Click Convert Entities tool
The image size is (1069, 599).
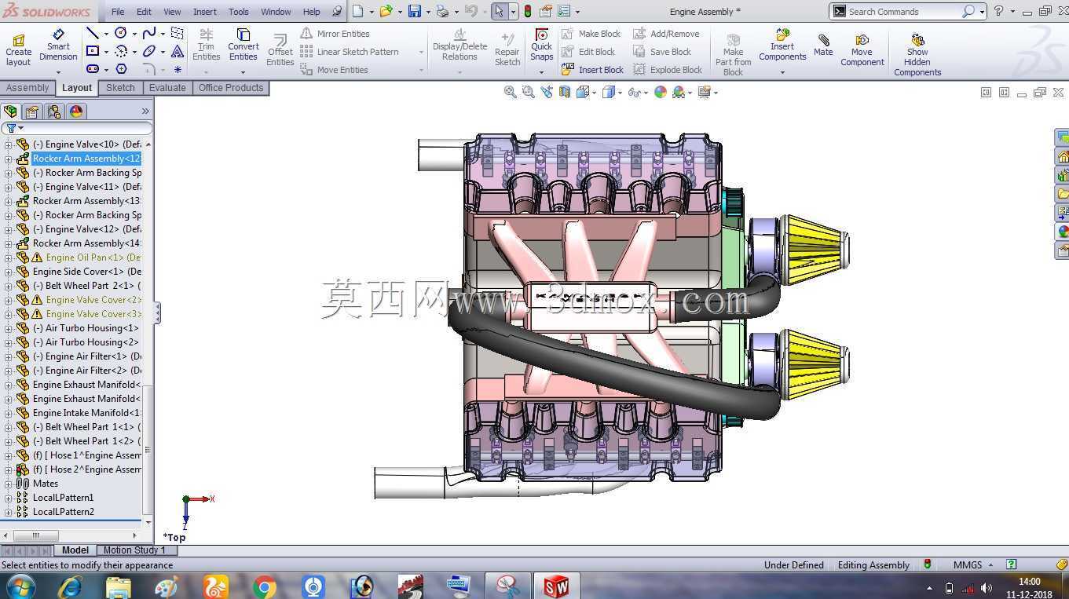click(243, 46)
